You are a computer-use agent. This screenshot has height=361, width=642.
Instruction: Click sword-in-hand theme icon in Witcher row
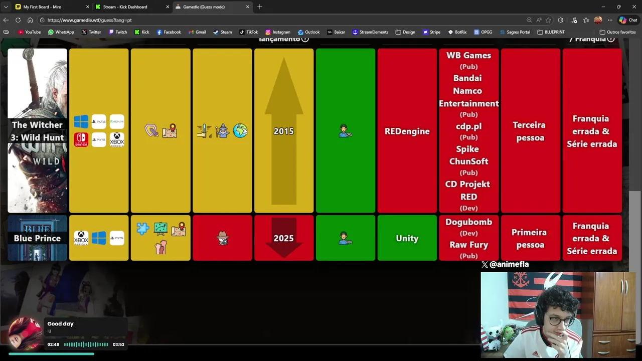coord(204,131)
